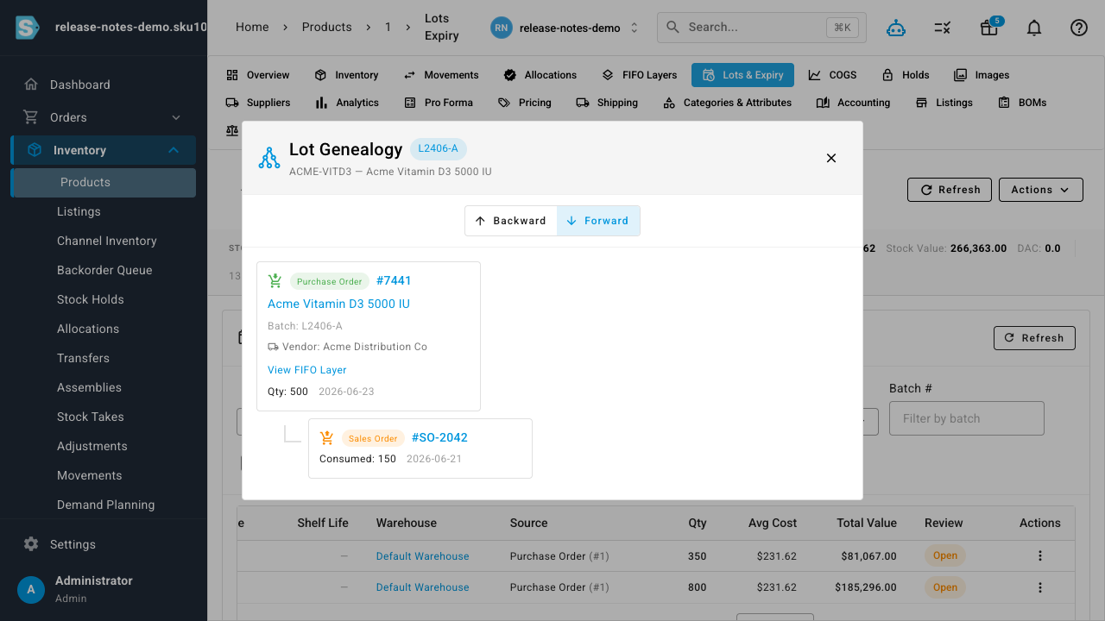Open the AI assistant robot icon
This screenshot has width=1105, height=621.
click(x=896, y=28)
